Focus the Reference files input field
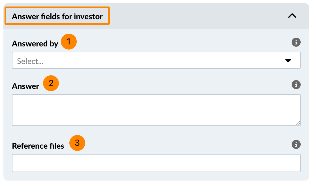This screenshot has width=312, height=184. pos(156,163)
